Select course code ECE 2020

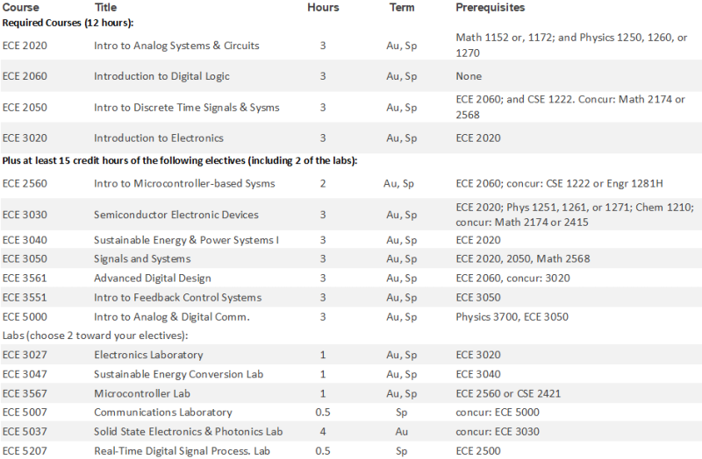pos(25,46)
